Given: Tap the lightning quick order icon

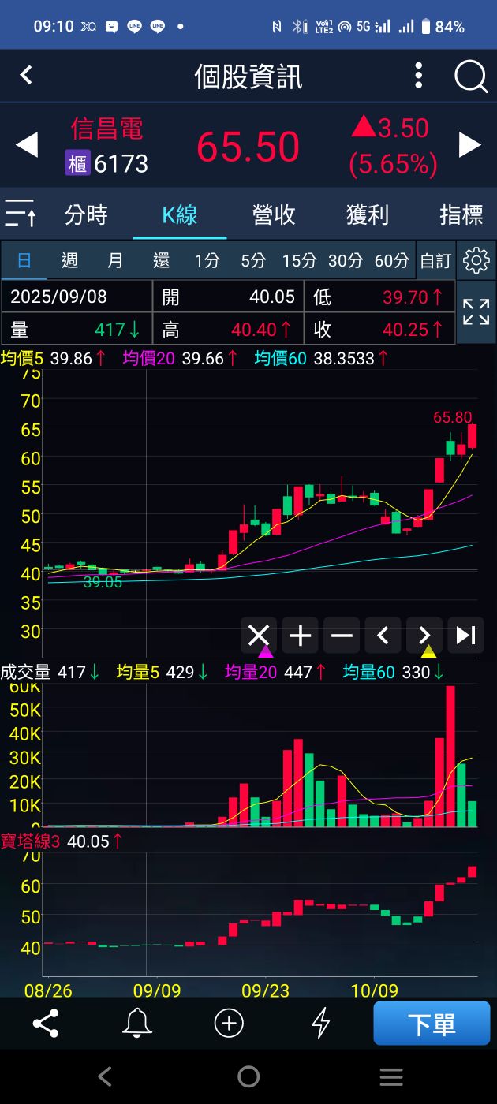Looking at the screenshot, I should tap(320, 1024).
